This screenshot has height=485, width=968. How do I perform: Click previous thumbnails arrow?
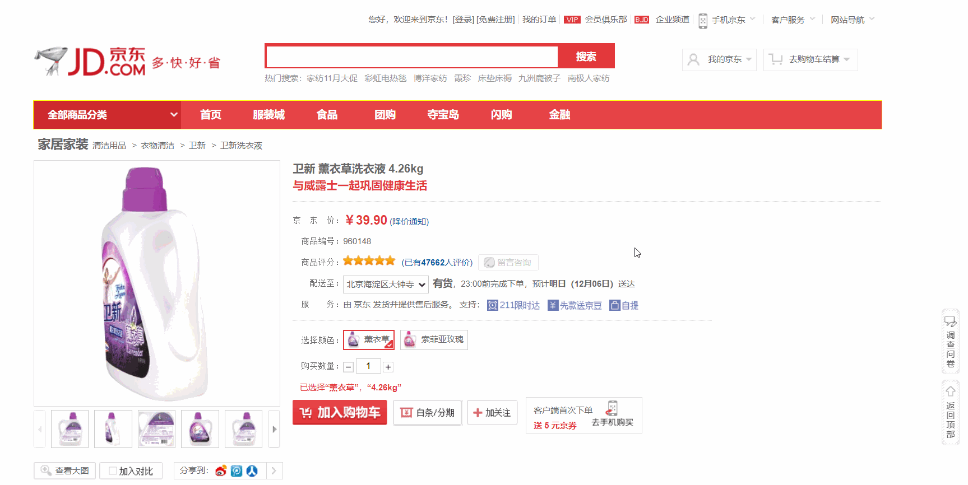39,429
